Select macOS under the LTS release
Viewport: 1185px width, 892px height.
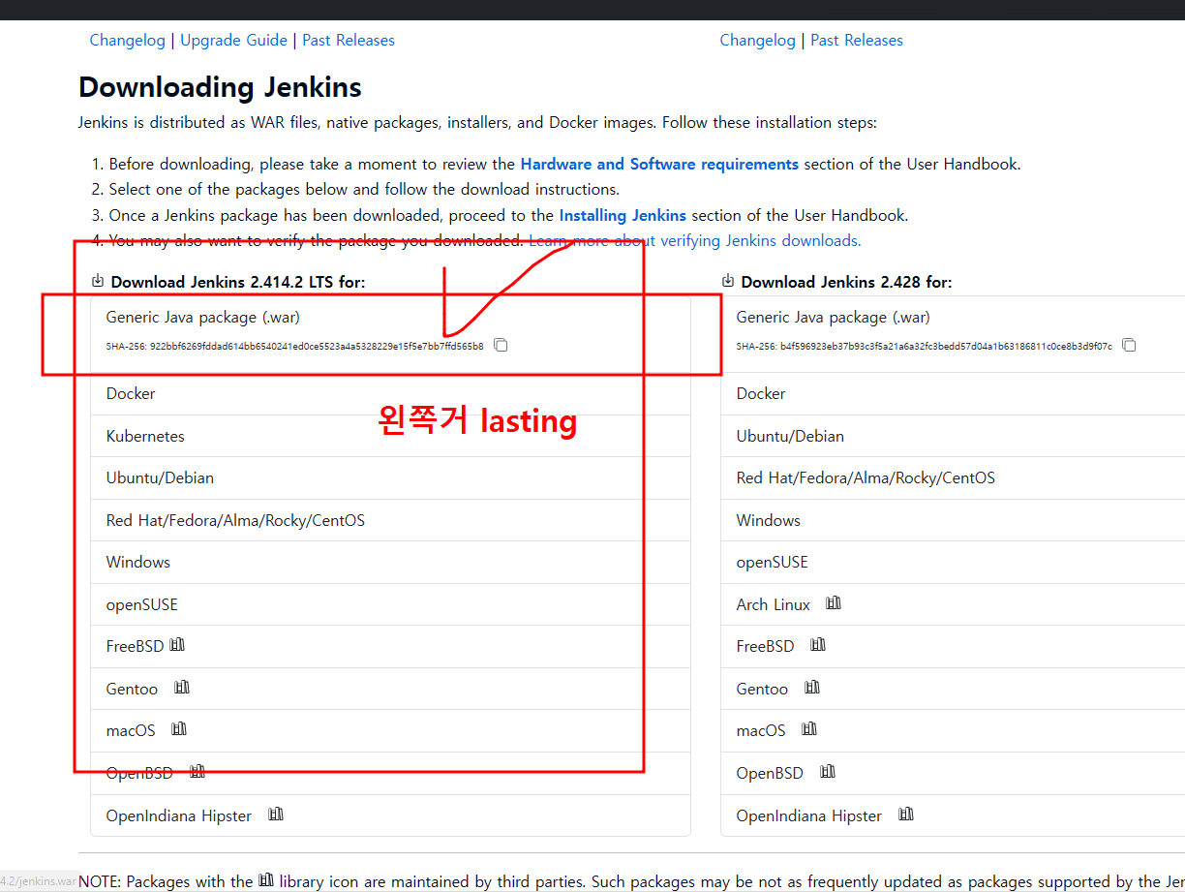tap(390, 730)
